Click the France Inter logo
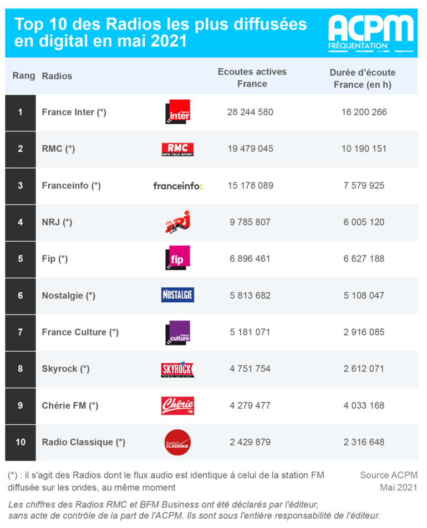427x528 pixels. [x=178, y=111]
